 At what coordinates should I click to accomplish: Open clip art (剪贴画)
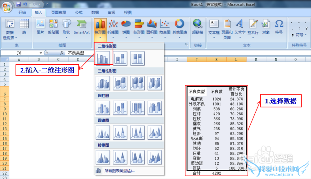tap(53, 27)
